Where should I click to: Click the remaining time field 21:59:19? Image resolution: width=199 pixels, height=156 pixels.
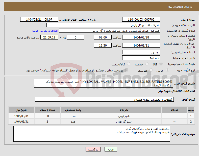tap(49, 37)
